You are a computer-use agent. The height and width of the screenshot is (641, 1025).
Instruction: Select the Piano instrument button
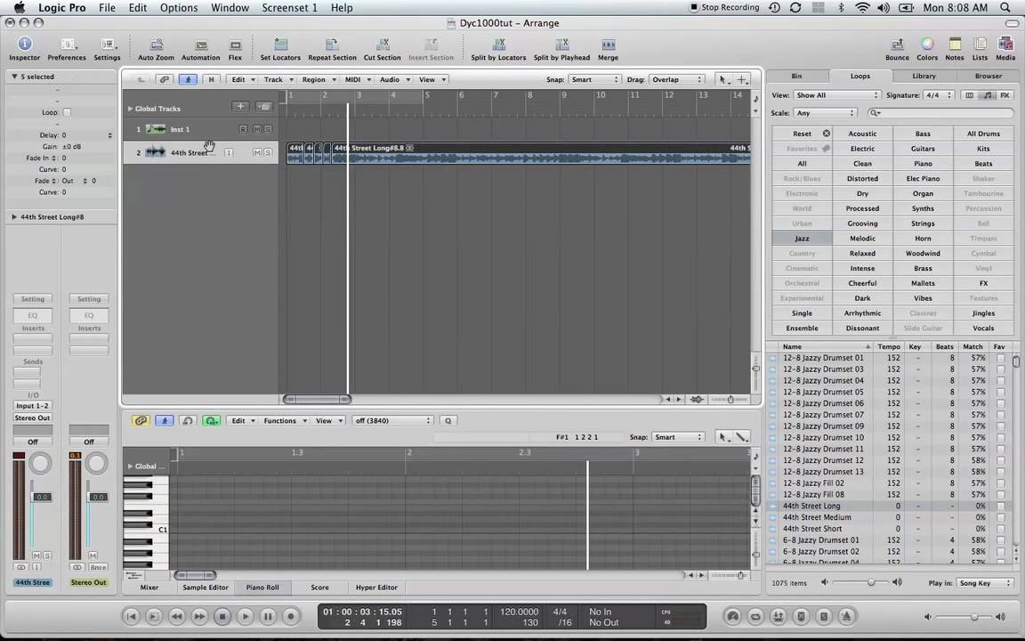(923, 164)
